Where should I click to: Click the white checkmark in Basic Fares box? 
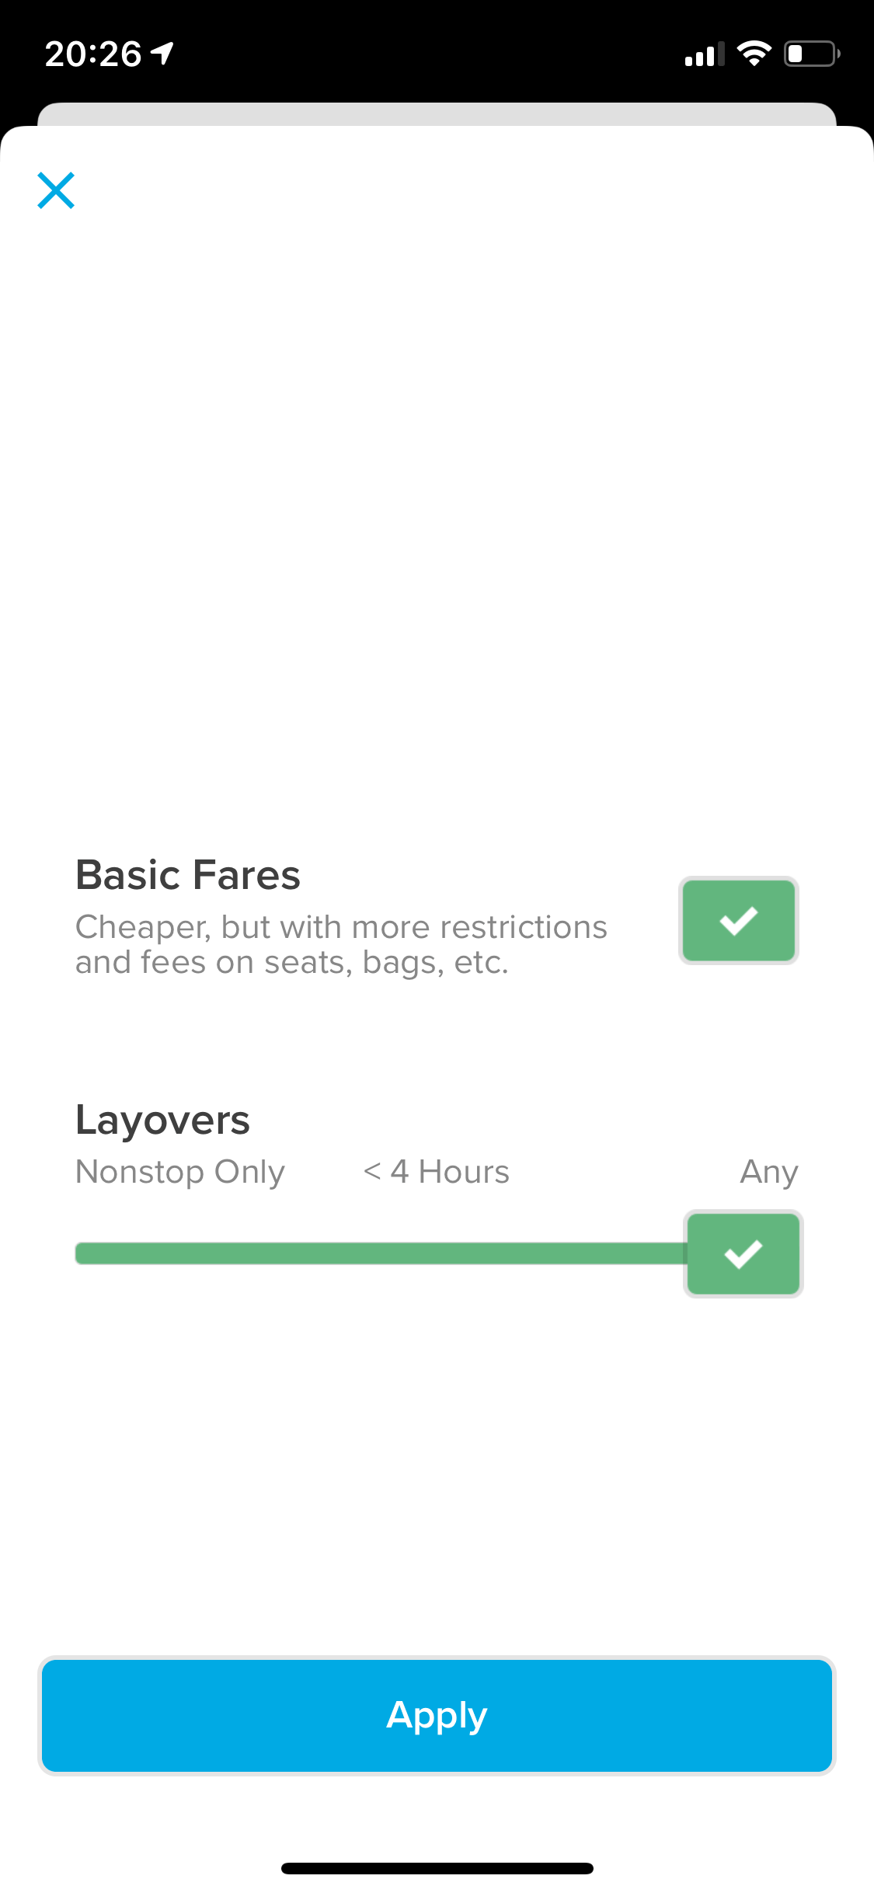[738, 921]
